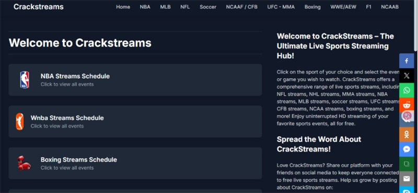Open NCAAF / CFB from the navbar
Screen dimensions: 418x193
pyautogui.click(x=242, y=7)
